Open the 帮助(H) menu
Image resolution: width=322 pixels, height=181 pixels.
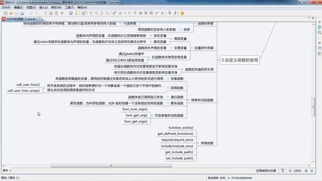82,8
